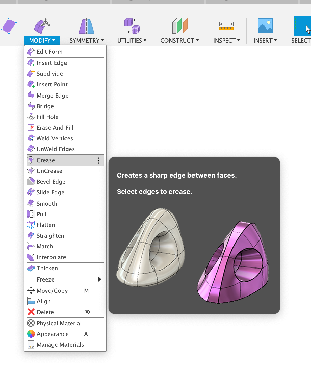Open the Bevel Edge tool

tap(51, 182)
